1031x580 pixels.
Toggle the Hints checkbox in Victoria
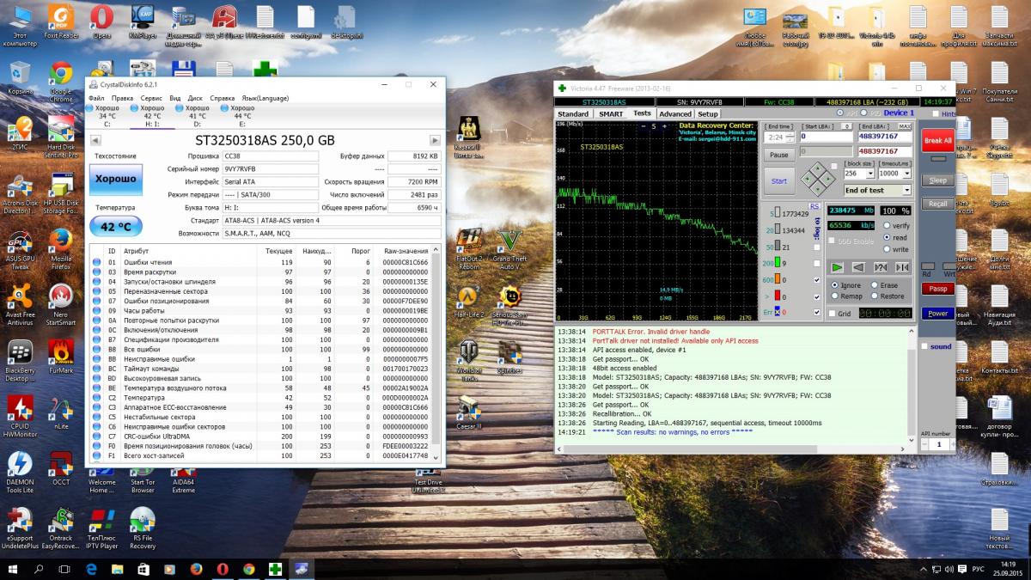click(x=936, y=113)
